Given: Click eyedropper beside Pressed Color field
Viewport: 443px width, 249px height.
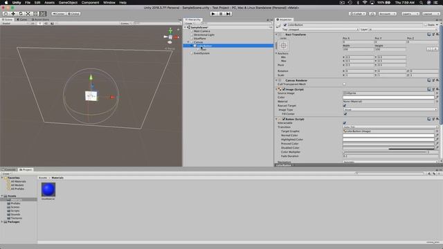Looking at the screenshot, I should [x=437, y=143].
